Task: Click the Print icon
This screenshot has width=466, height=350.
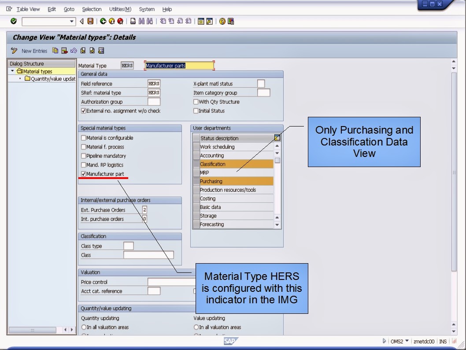Action: 133,21
